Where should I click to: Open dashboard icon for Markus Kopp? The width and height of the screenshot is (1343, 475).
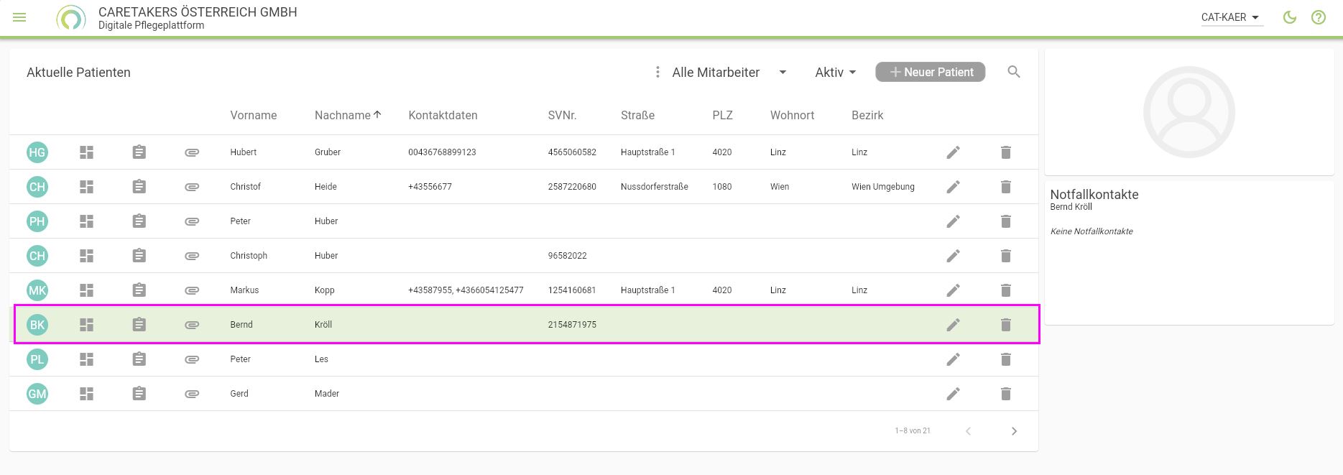click(x=86, y=290)
